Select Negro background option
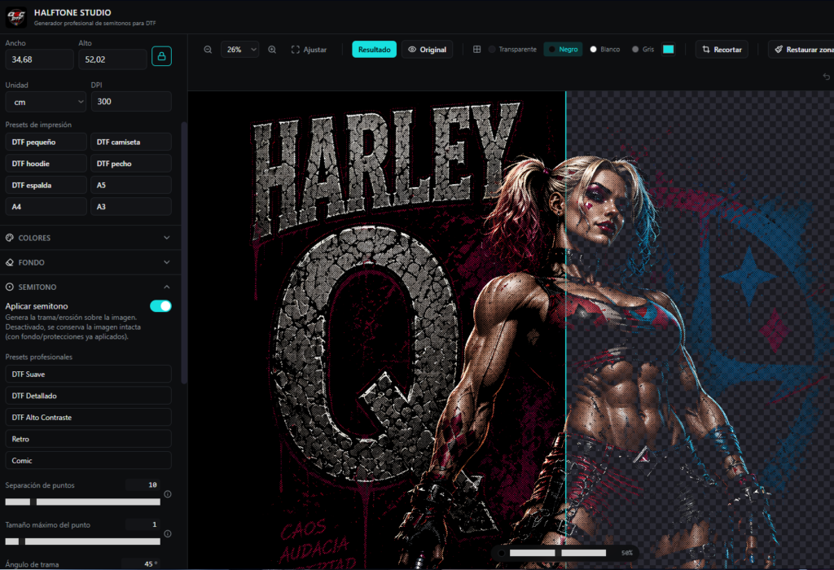 point(564,49)
